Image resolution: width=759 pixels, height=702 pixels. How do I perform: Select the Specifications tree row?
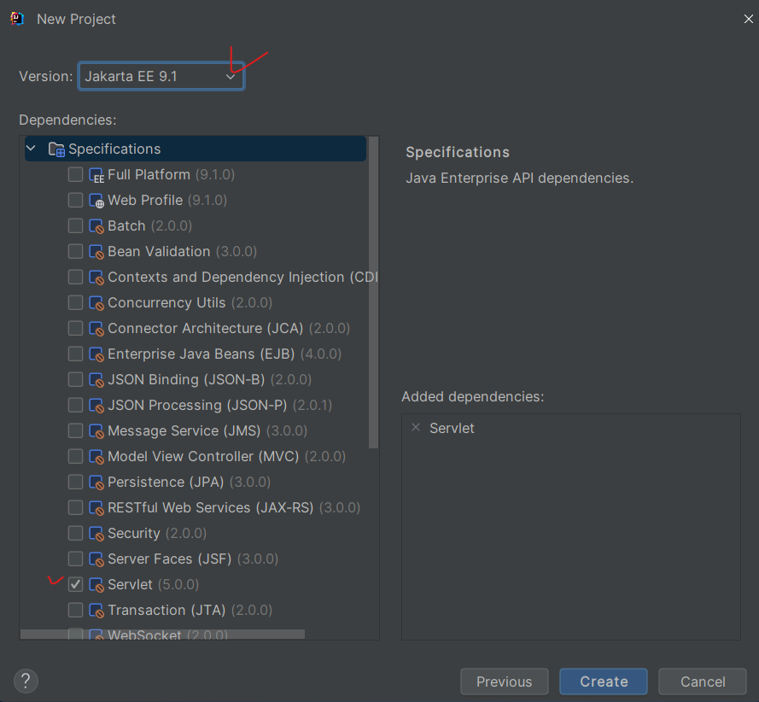pos(195,149)
